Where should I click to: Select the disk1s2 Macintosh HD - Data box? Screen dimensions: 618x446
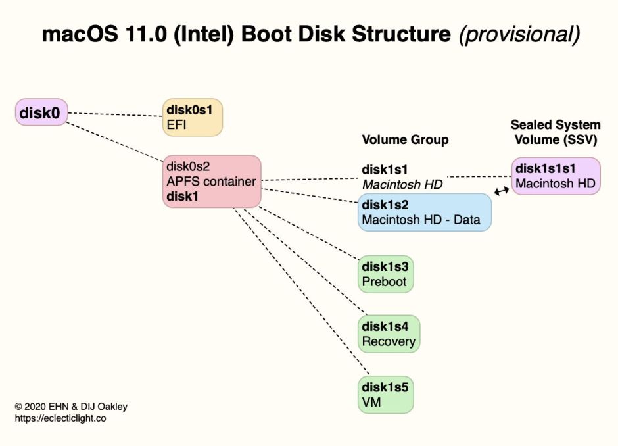click(424, 212)
